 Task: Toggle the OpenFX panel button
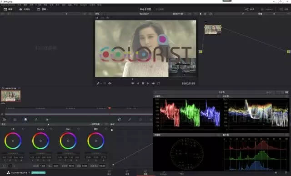(267, 9)
